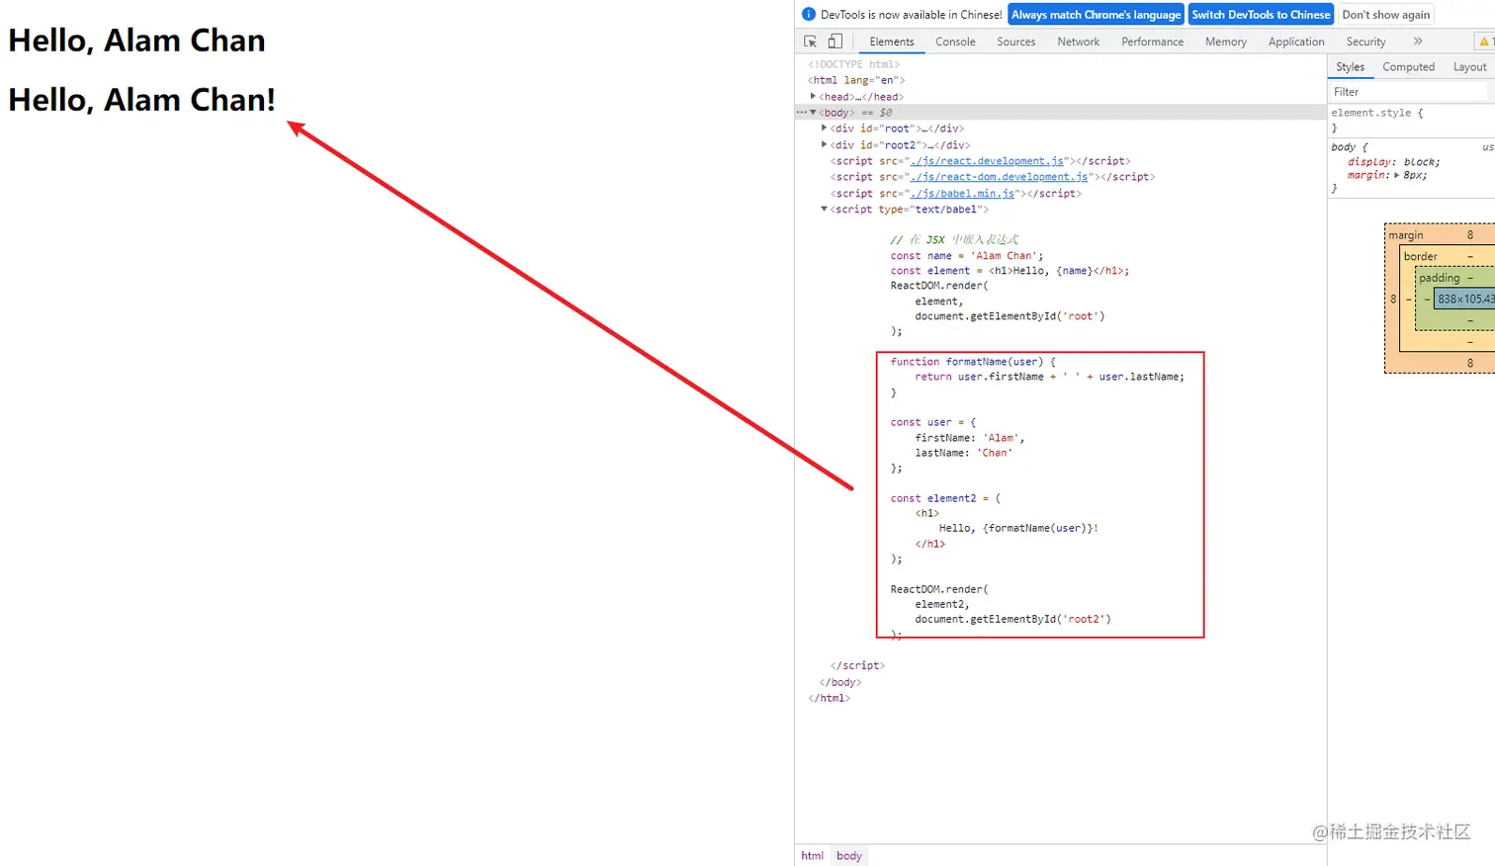
Task: Switch to the Elements tab
Action: click(x=892, y=42)
